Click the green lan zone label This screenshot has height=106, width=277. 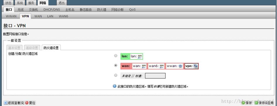pos(125,56)
